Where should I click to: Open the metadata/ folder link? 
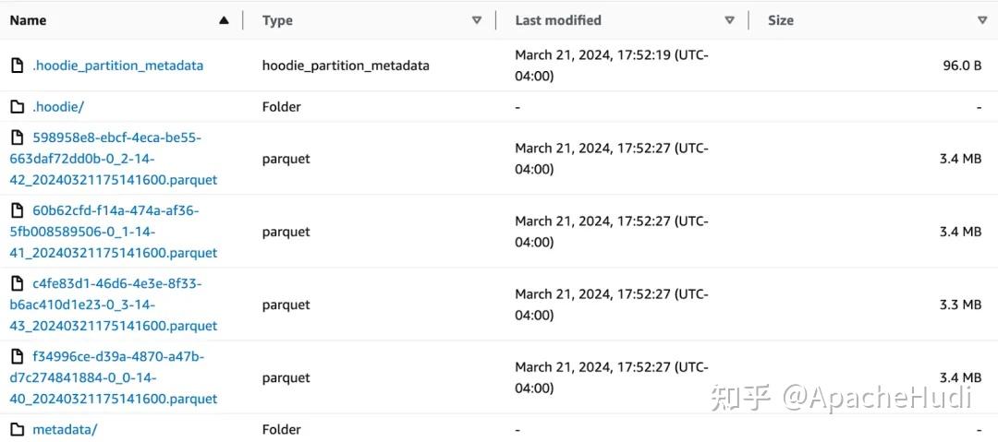pyautogui.click(x=64, y=429)
